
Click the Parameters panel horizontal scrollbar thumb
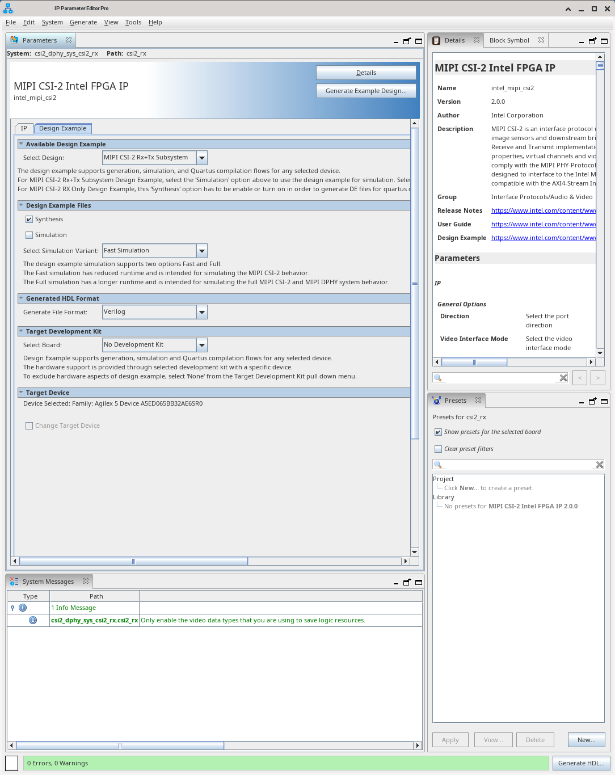coord(133,561)
